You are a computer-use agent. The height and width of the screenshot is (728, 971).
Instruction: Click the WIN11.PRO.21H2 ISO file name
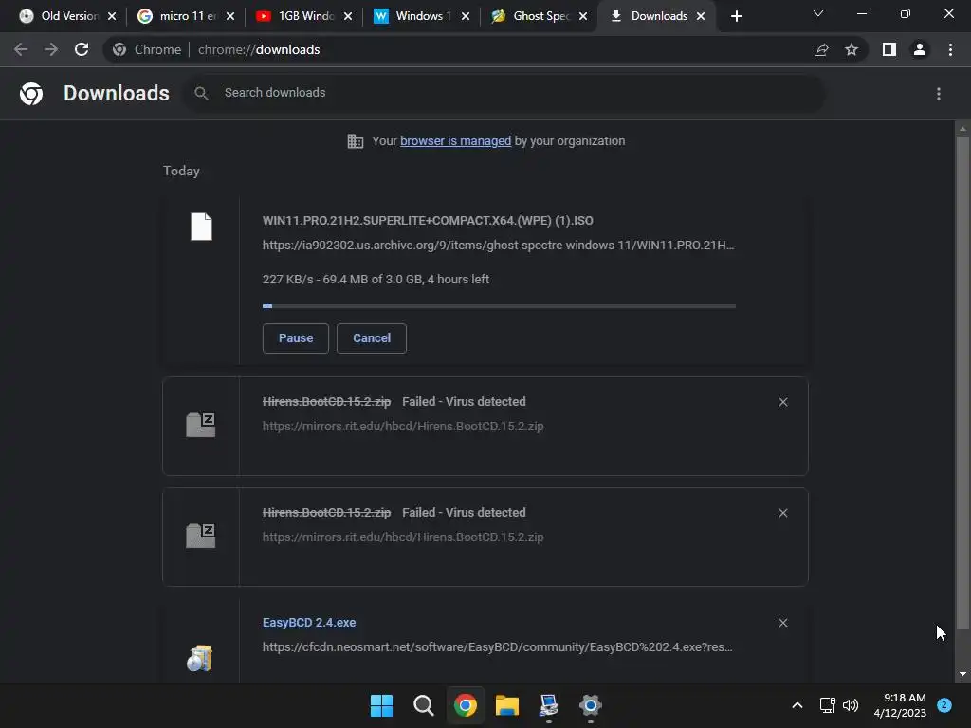click(x=428, y=221)
